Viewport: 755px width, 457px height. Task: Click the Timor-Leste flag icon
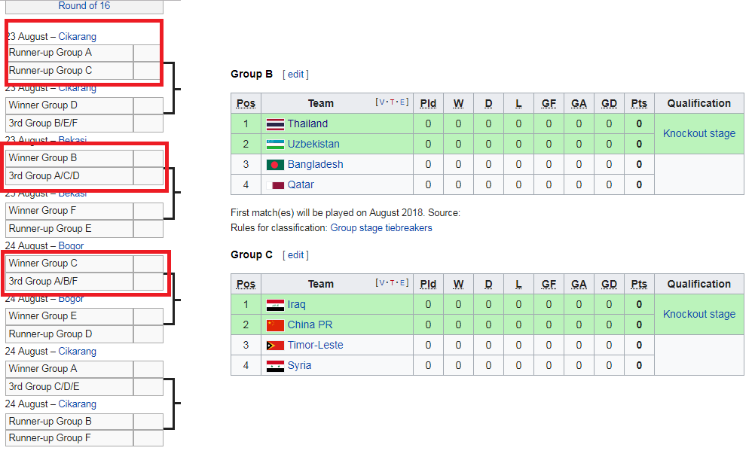275,346
